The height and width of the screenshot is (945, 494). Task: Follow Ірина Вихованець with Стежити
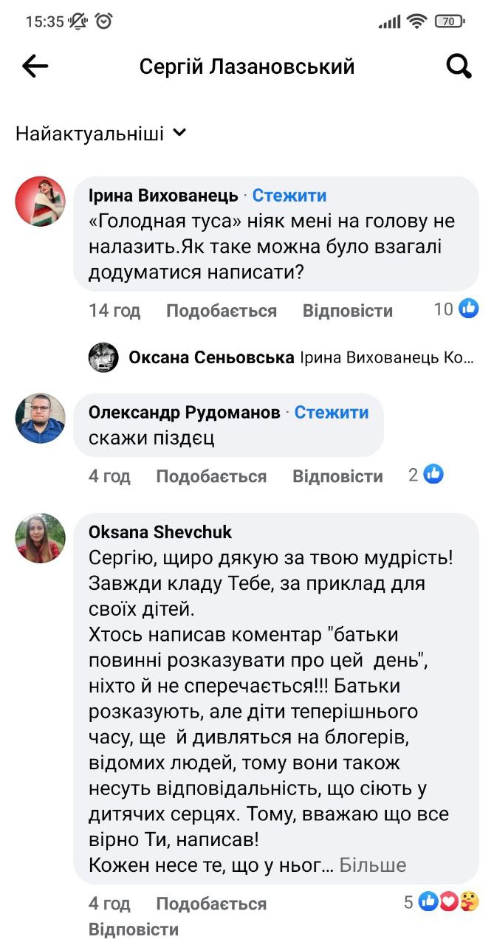tap(289, 195)
